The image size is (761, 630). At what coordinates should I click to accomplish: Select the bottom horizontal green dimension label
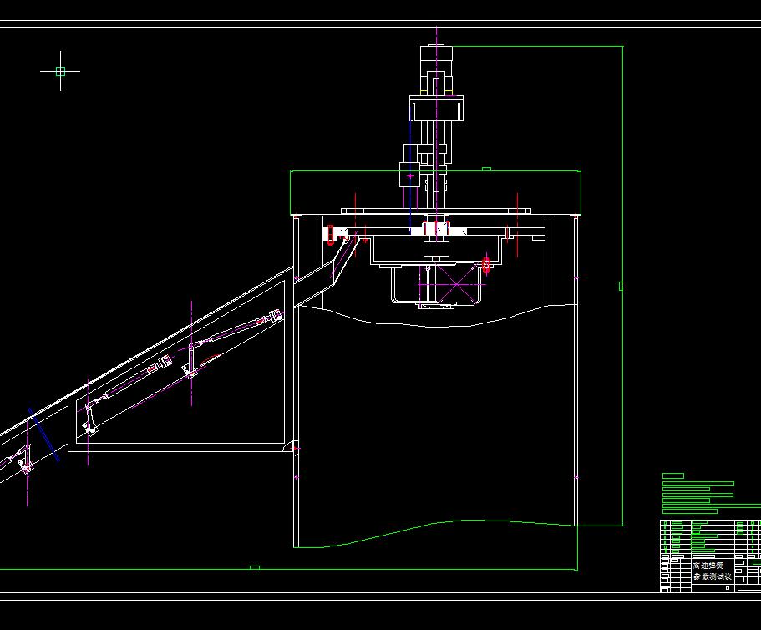254,567
